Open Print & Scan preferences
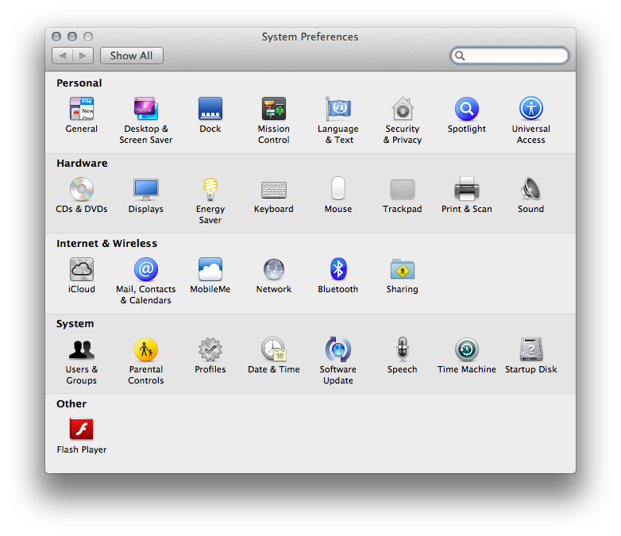Screen dimensions: 621x536 click(466, 190)
